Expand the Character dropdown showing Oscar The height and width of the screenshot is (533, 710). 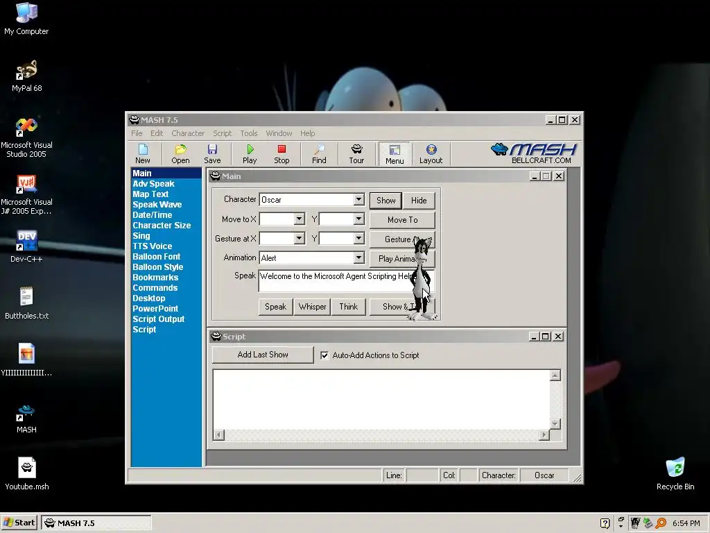(358, 199)
